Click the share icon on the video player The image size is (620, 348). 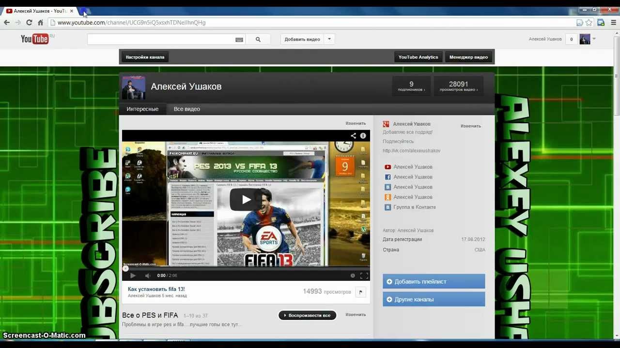pyautogui.click(x=353, y=136)
